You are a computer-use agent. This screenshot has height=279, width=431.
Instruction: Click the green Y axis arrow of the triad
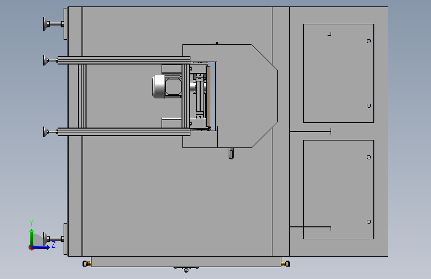click(32, 237)
